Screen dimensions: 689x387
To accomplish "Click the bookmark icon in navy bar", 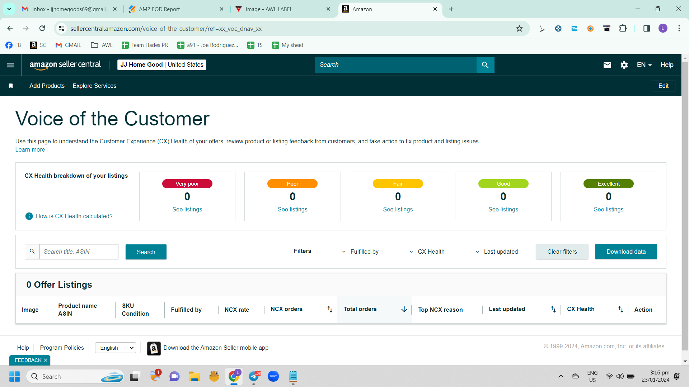I will click(x=11, y=86).
